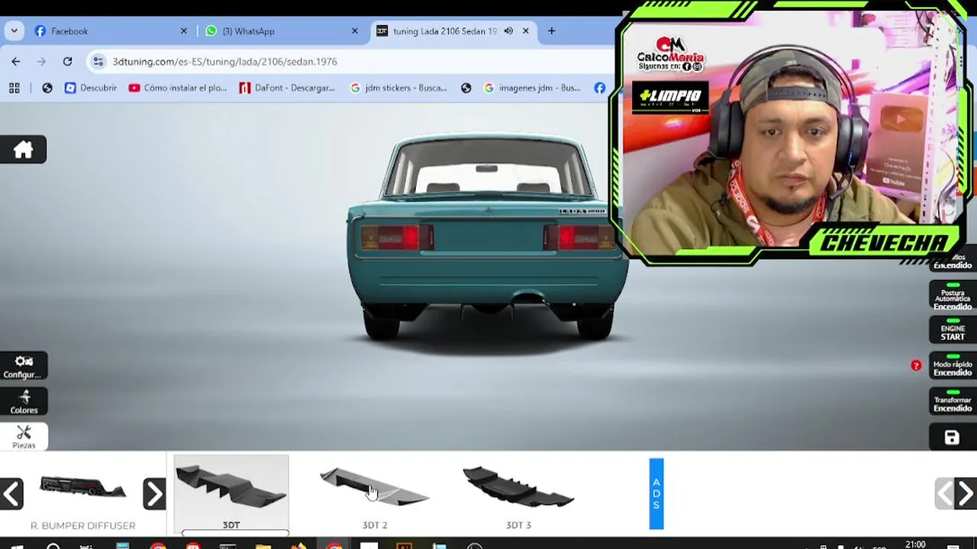Image resolution: width=977 pixels, height=549 pixels.
Task: Select the tuning Lada 2106 Sedan tab
Action: coord(454,31)
